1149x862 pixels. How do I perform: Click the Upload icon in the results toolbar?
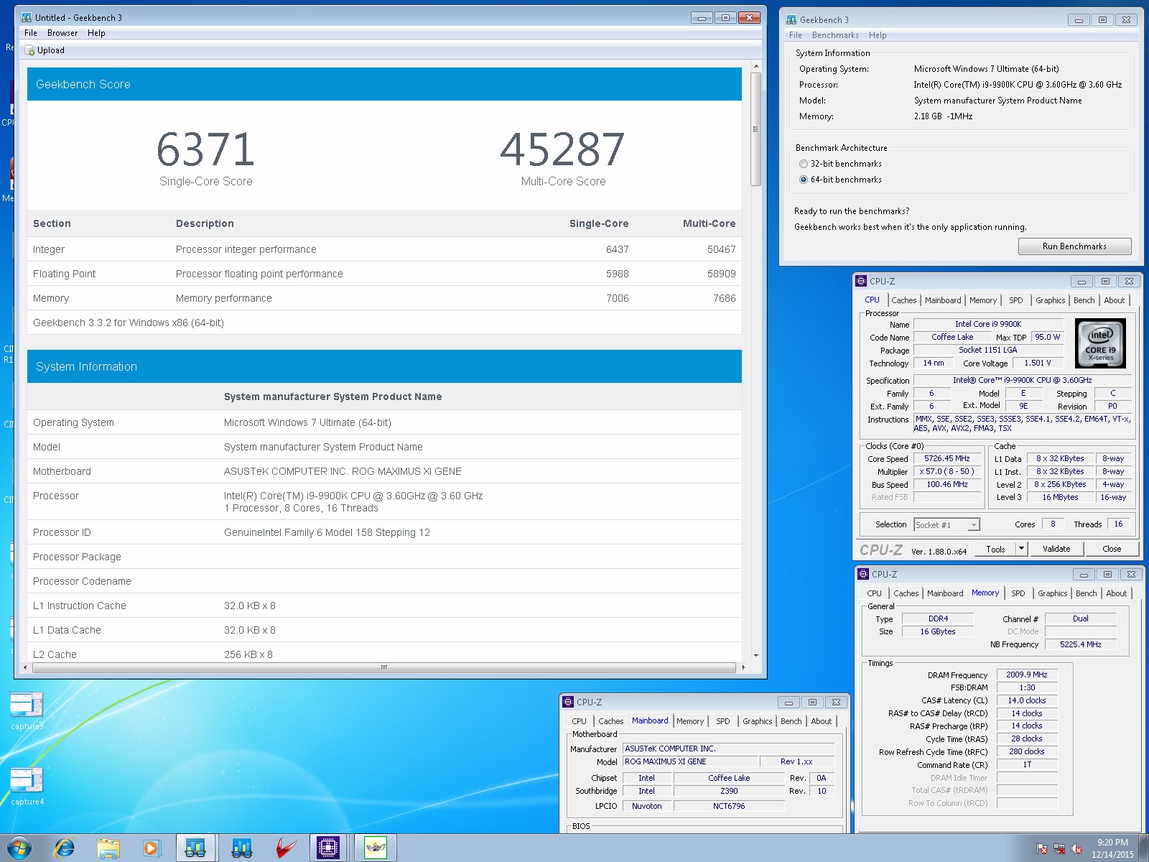(x=29, y=50)
